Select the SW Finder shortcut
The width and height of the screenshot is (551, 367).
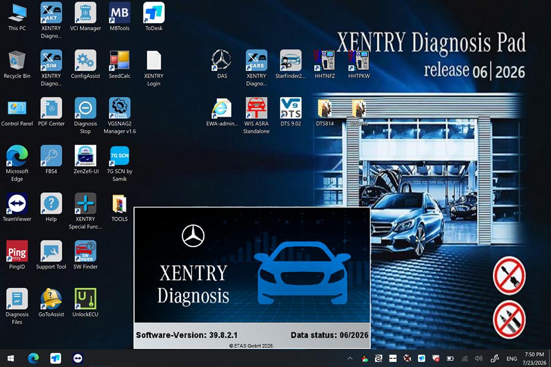pos(85,255)
